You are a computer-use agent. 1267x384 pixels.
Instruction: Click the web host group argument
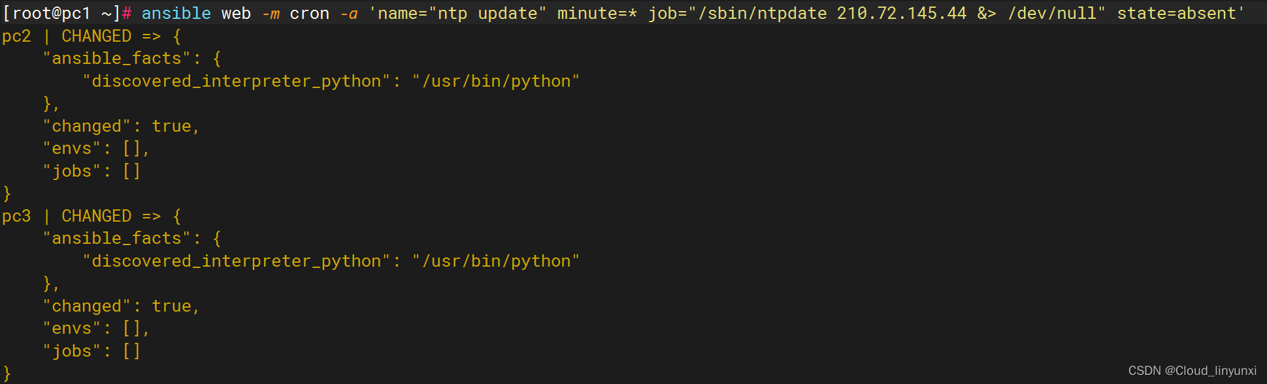pyautogui.click(x=236, y=13)
